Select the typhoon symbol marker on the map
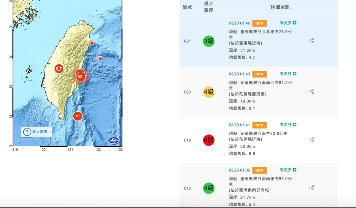 coord(59,69)
